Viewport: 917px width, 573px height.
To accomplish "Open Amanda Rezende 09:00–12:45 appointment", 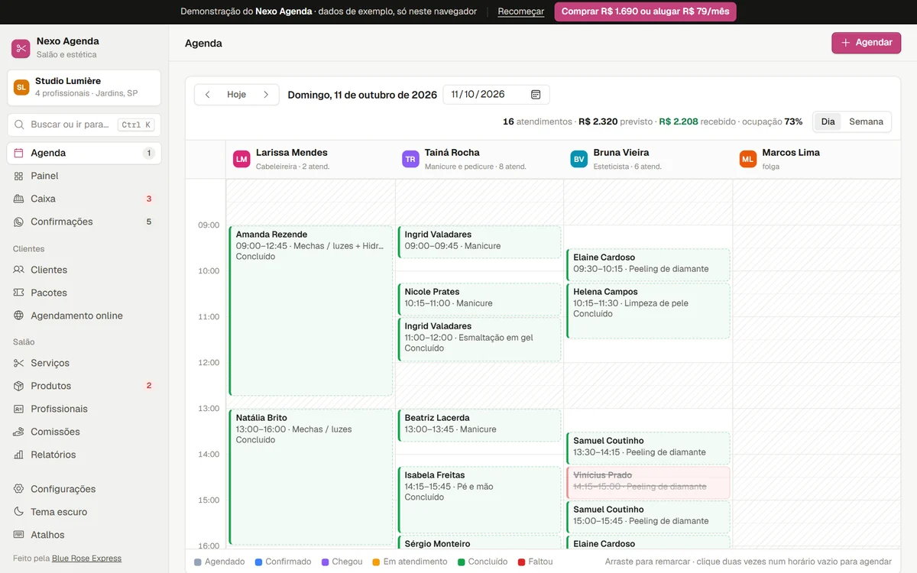I will pos(310,311).
